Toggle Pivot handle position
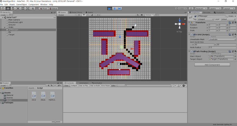Viewport: 237px width, 126px height. (43, 9)
